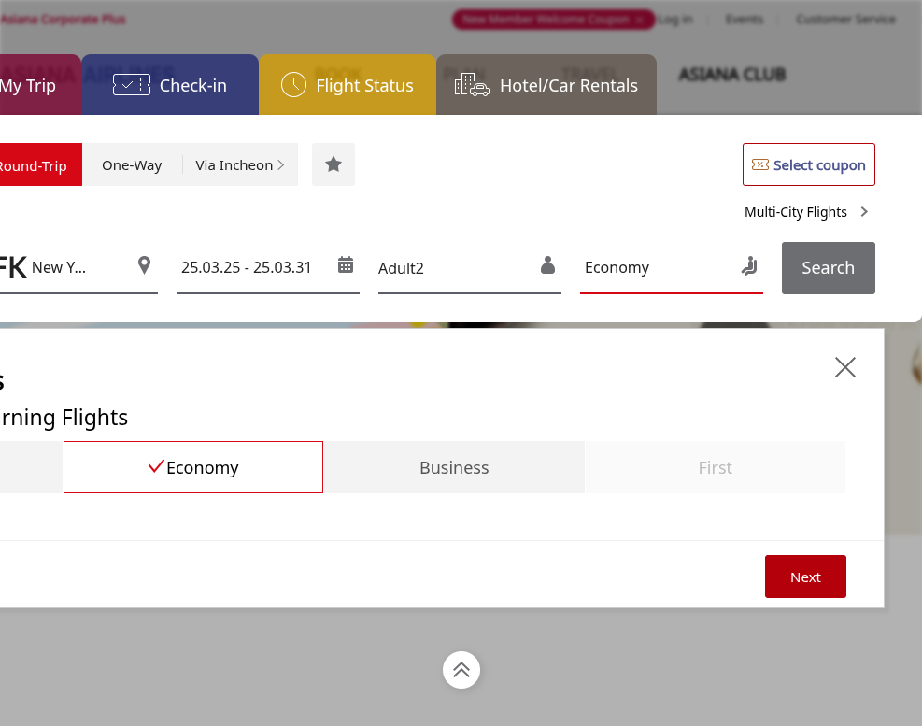Open the Economy cabin class field

click(672, 267)
